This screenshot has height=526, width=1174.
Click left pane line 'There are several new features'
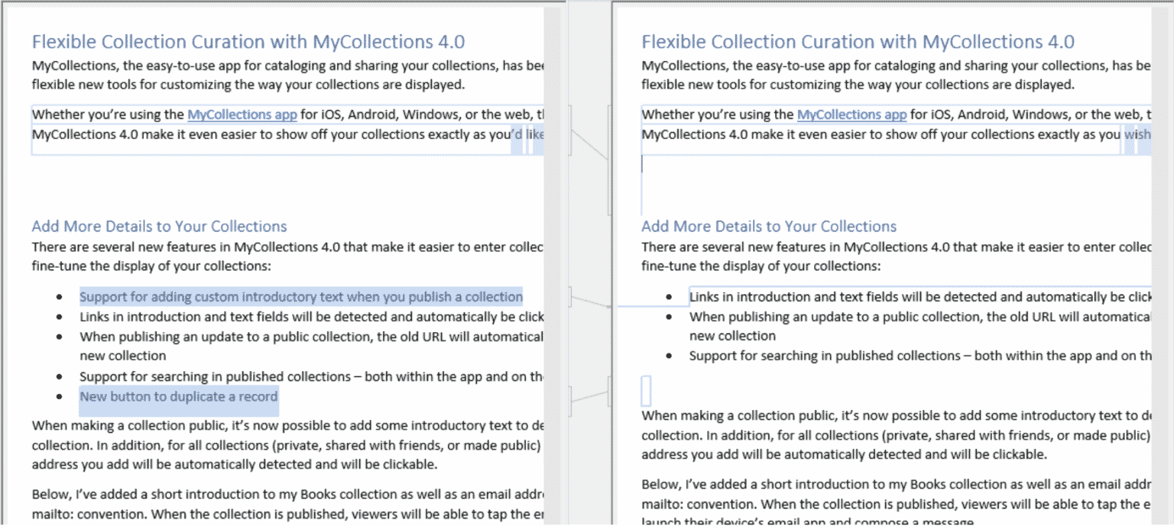tap(287, 247)
